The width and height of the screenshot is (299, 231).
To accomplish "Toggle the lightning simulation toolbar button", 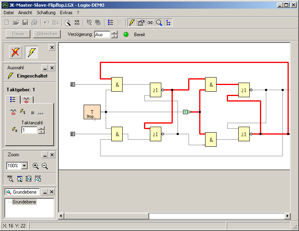I will pyautogui.click(x=131, y=23).
